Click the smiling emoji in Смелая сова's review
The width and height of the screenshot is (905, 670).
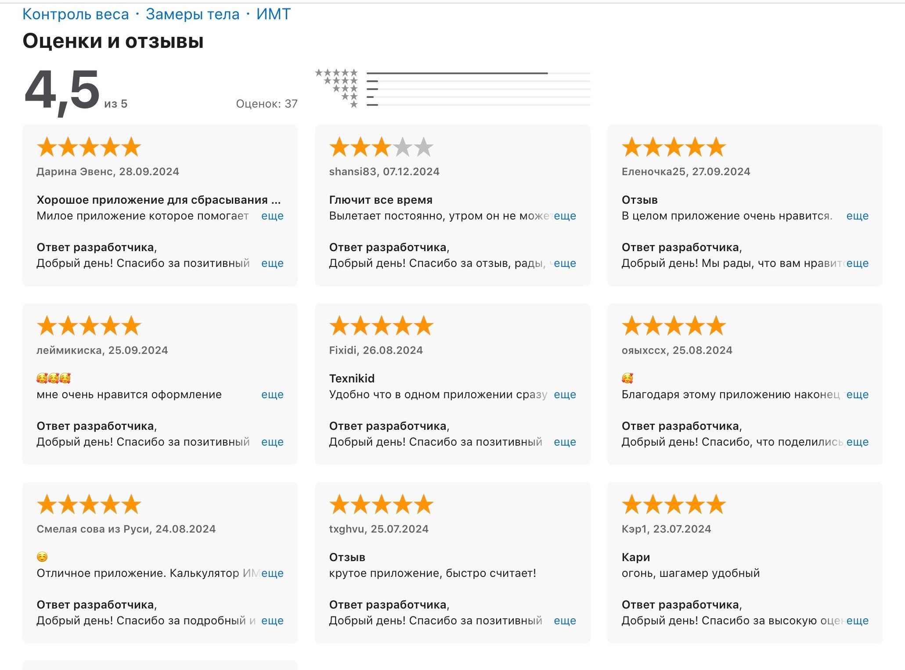(42, 557)
